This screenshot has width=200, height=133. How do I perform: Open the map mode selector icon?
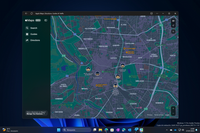173,21
